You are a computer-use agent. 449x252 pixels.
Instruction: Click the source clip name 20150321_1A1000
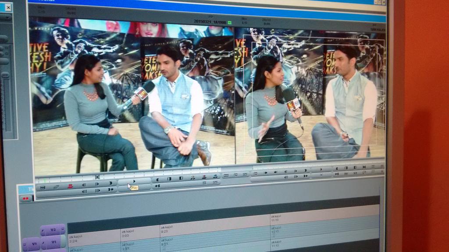point(210,22)
